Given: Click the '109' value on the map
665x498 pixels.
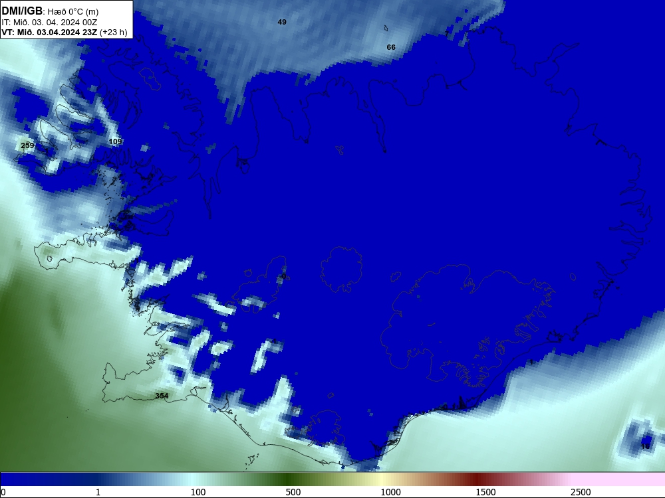Looking at the screenshot, I should [115, 141].
